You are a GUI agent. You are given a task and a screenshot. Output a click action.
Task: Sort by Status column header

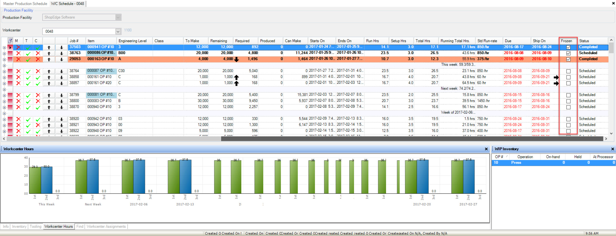(593, 41)
